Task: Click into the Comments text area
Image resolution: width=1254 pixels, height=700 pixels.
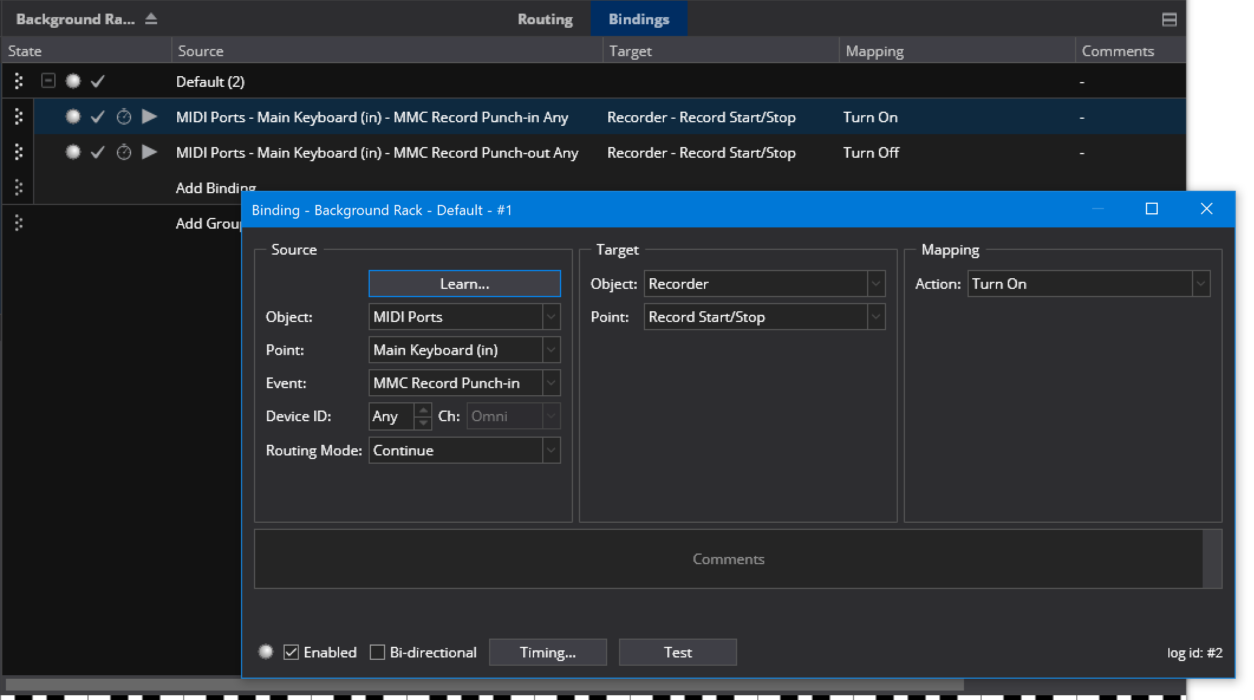Action: tap(728, 559)
